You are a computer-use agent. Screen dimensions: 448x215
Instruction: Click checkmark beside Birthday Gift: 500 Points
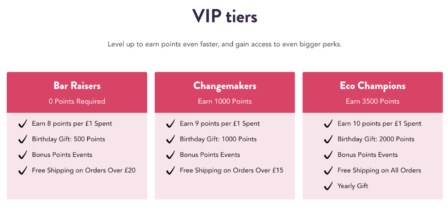point(23,139)
